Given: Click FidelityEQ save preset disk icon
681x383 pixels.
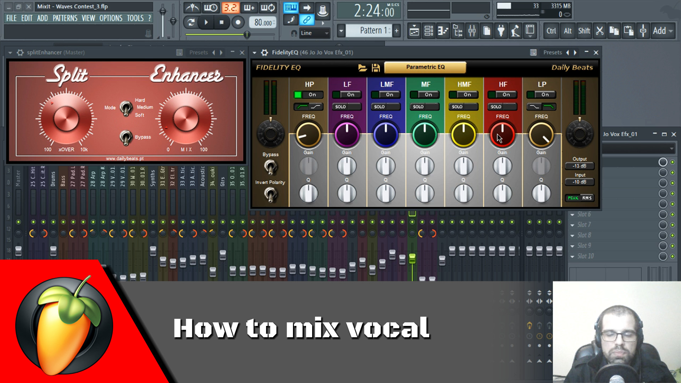Looking at the screenshot, I should click(376, 68).
